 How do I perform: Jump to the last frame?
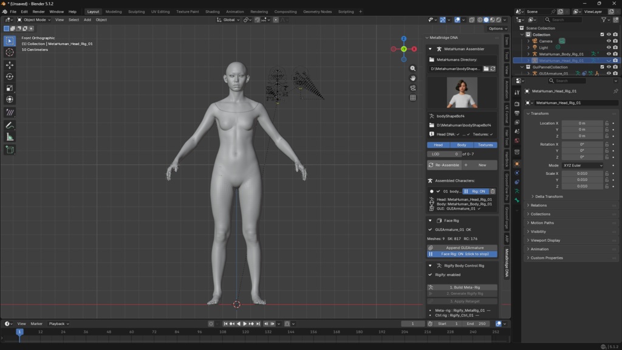coord(258,324)
